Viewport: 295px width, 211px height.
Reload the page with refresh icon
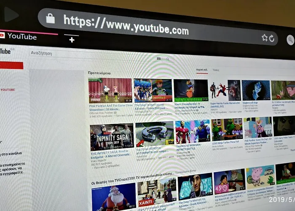[x=272, y=38]
